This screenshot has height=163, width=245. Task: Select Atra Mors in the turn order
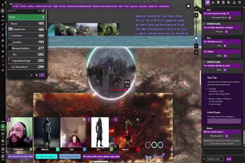click(x=27, y=42)
